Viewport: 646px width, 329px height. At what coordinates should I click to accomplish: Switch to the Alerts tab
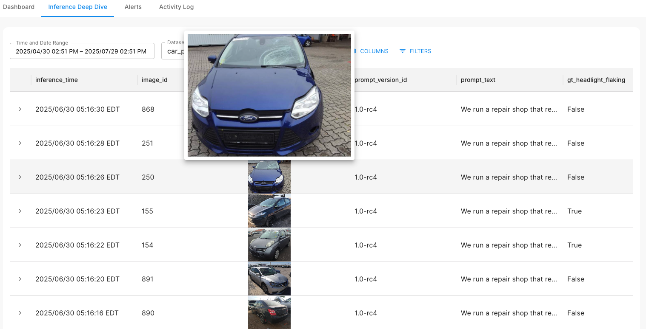[133, 7]
